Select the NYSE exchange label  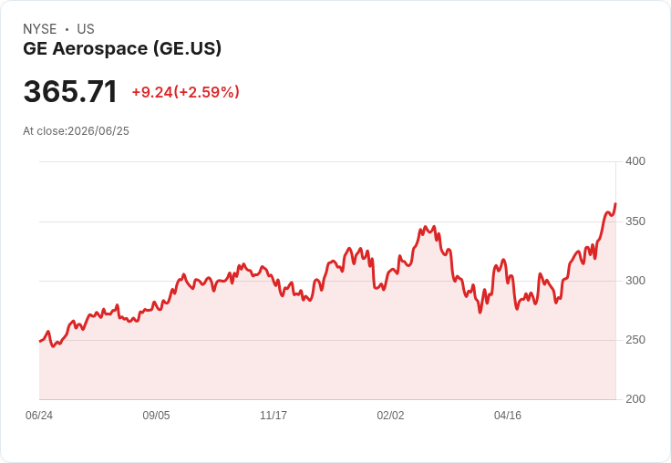click(40, 29)
